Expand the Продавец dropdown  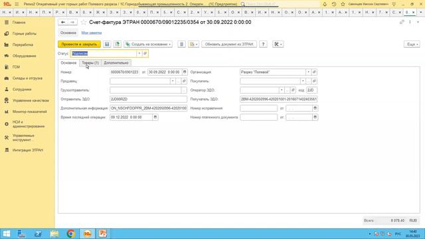[x=173, y=81]
